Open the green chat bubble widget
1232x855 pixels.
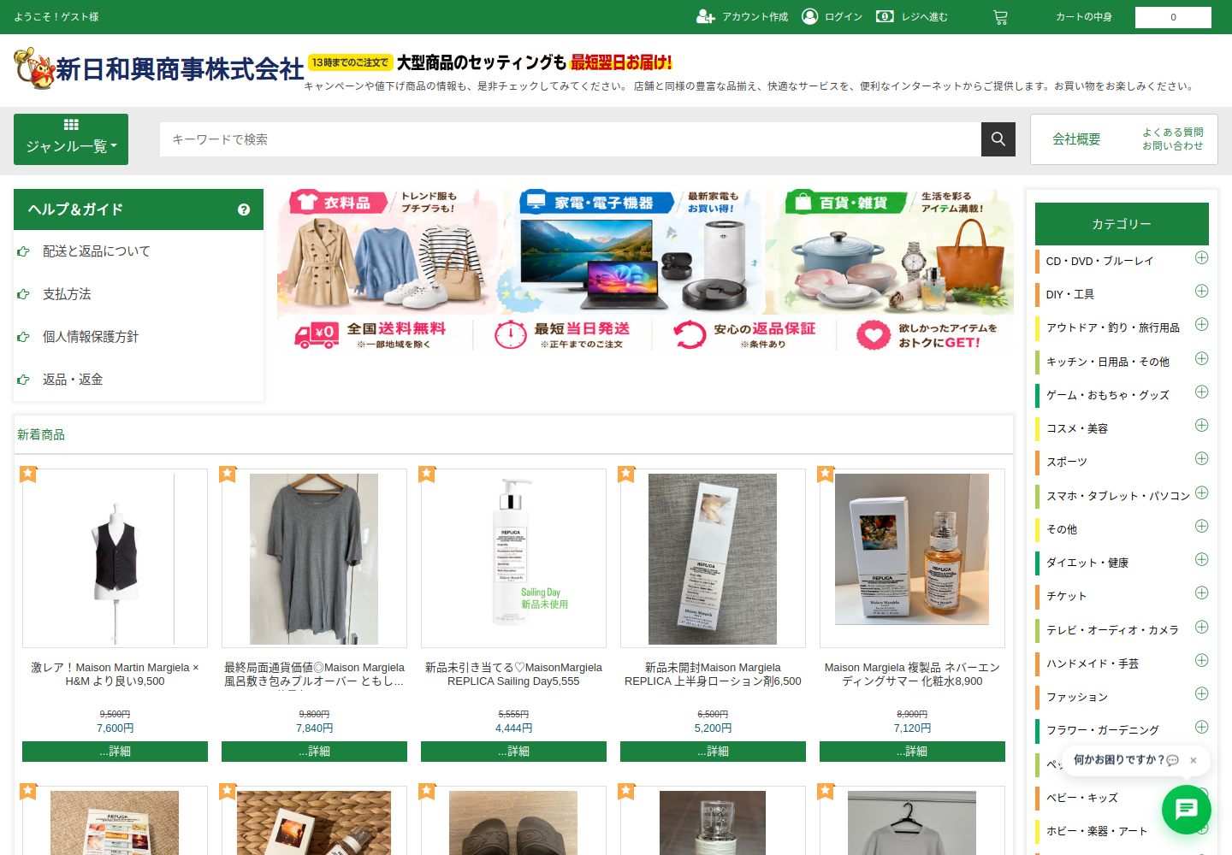point(1186,809)
